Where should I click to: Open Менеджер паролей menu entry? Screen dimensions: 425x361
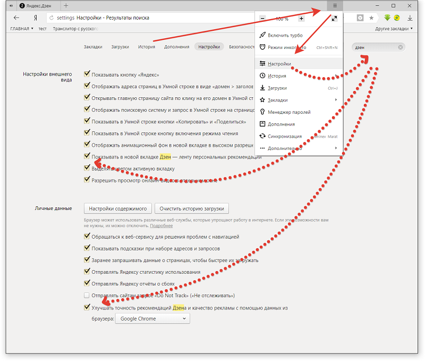299,112
